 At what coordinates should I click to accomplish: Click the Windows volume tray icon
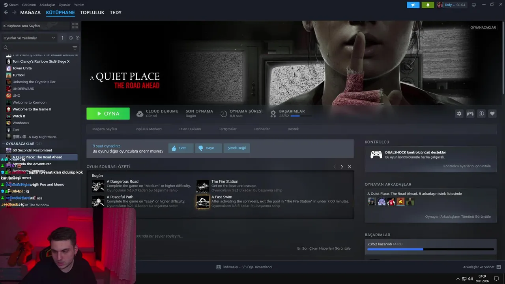coord(470,279)
